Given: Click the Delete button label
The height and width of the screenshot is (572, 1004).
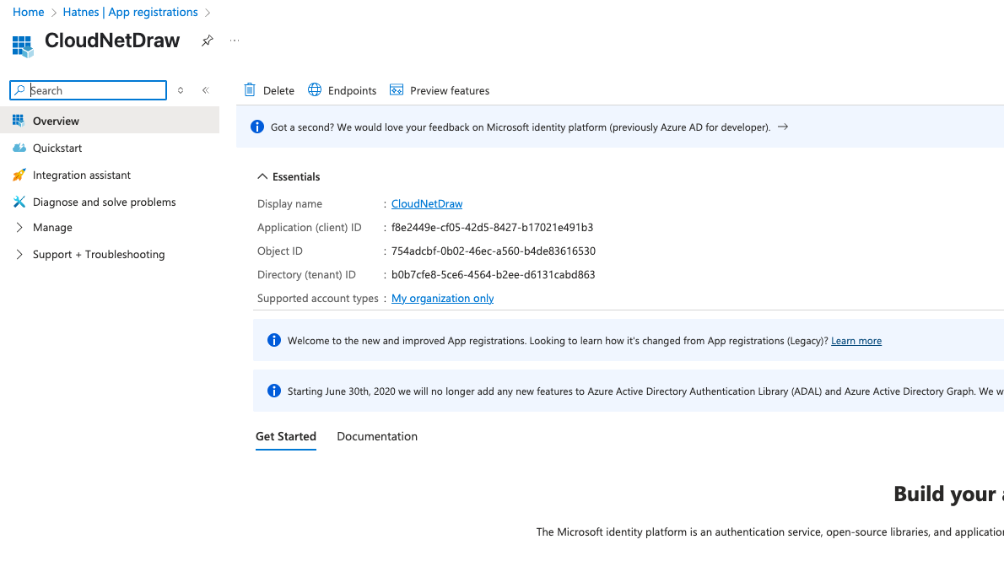Looking at the screenshot, I should [x=278, y=91].
